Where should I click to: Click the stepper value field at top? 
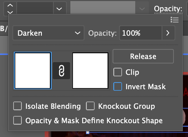coord(35,9)
